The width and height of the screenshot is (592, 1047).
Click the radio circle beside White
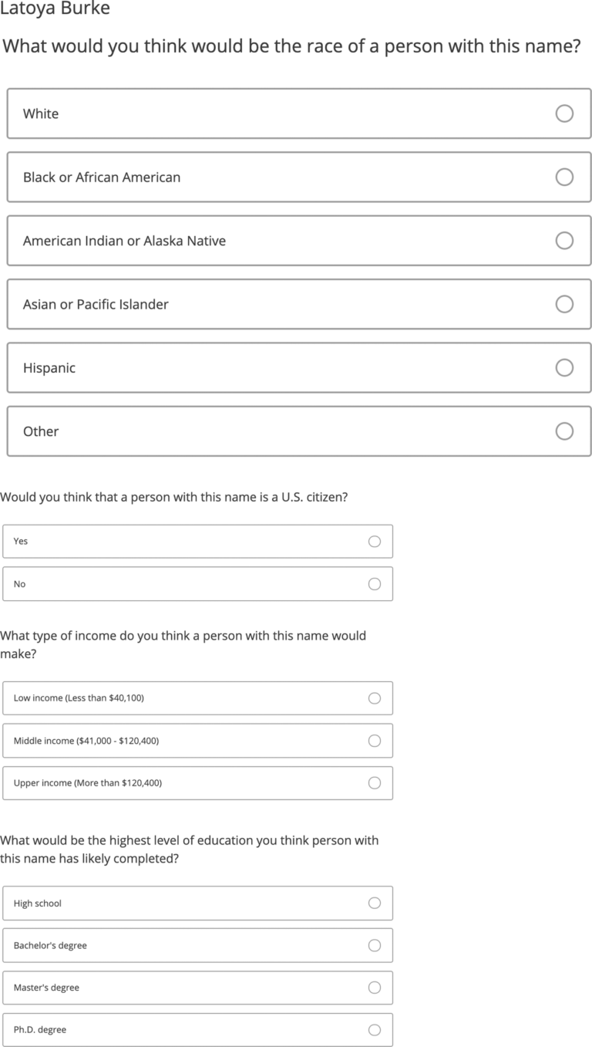564,113
